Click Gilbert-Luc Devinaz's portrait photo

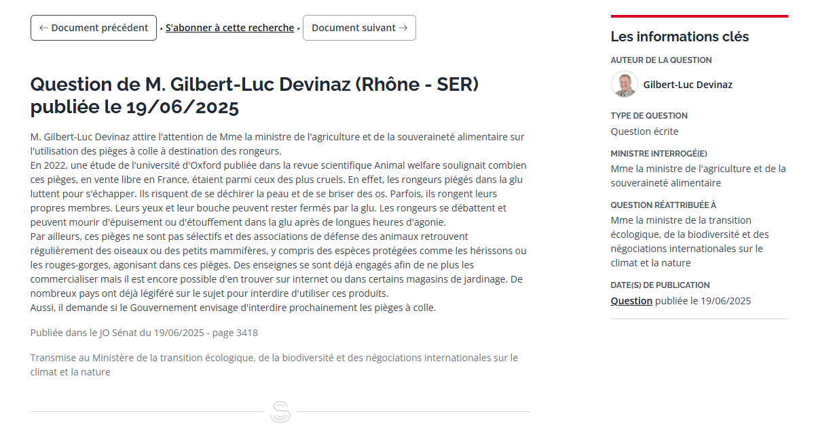624,85
